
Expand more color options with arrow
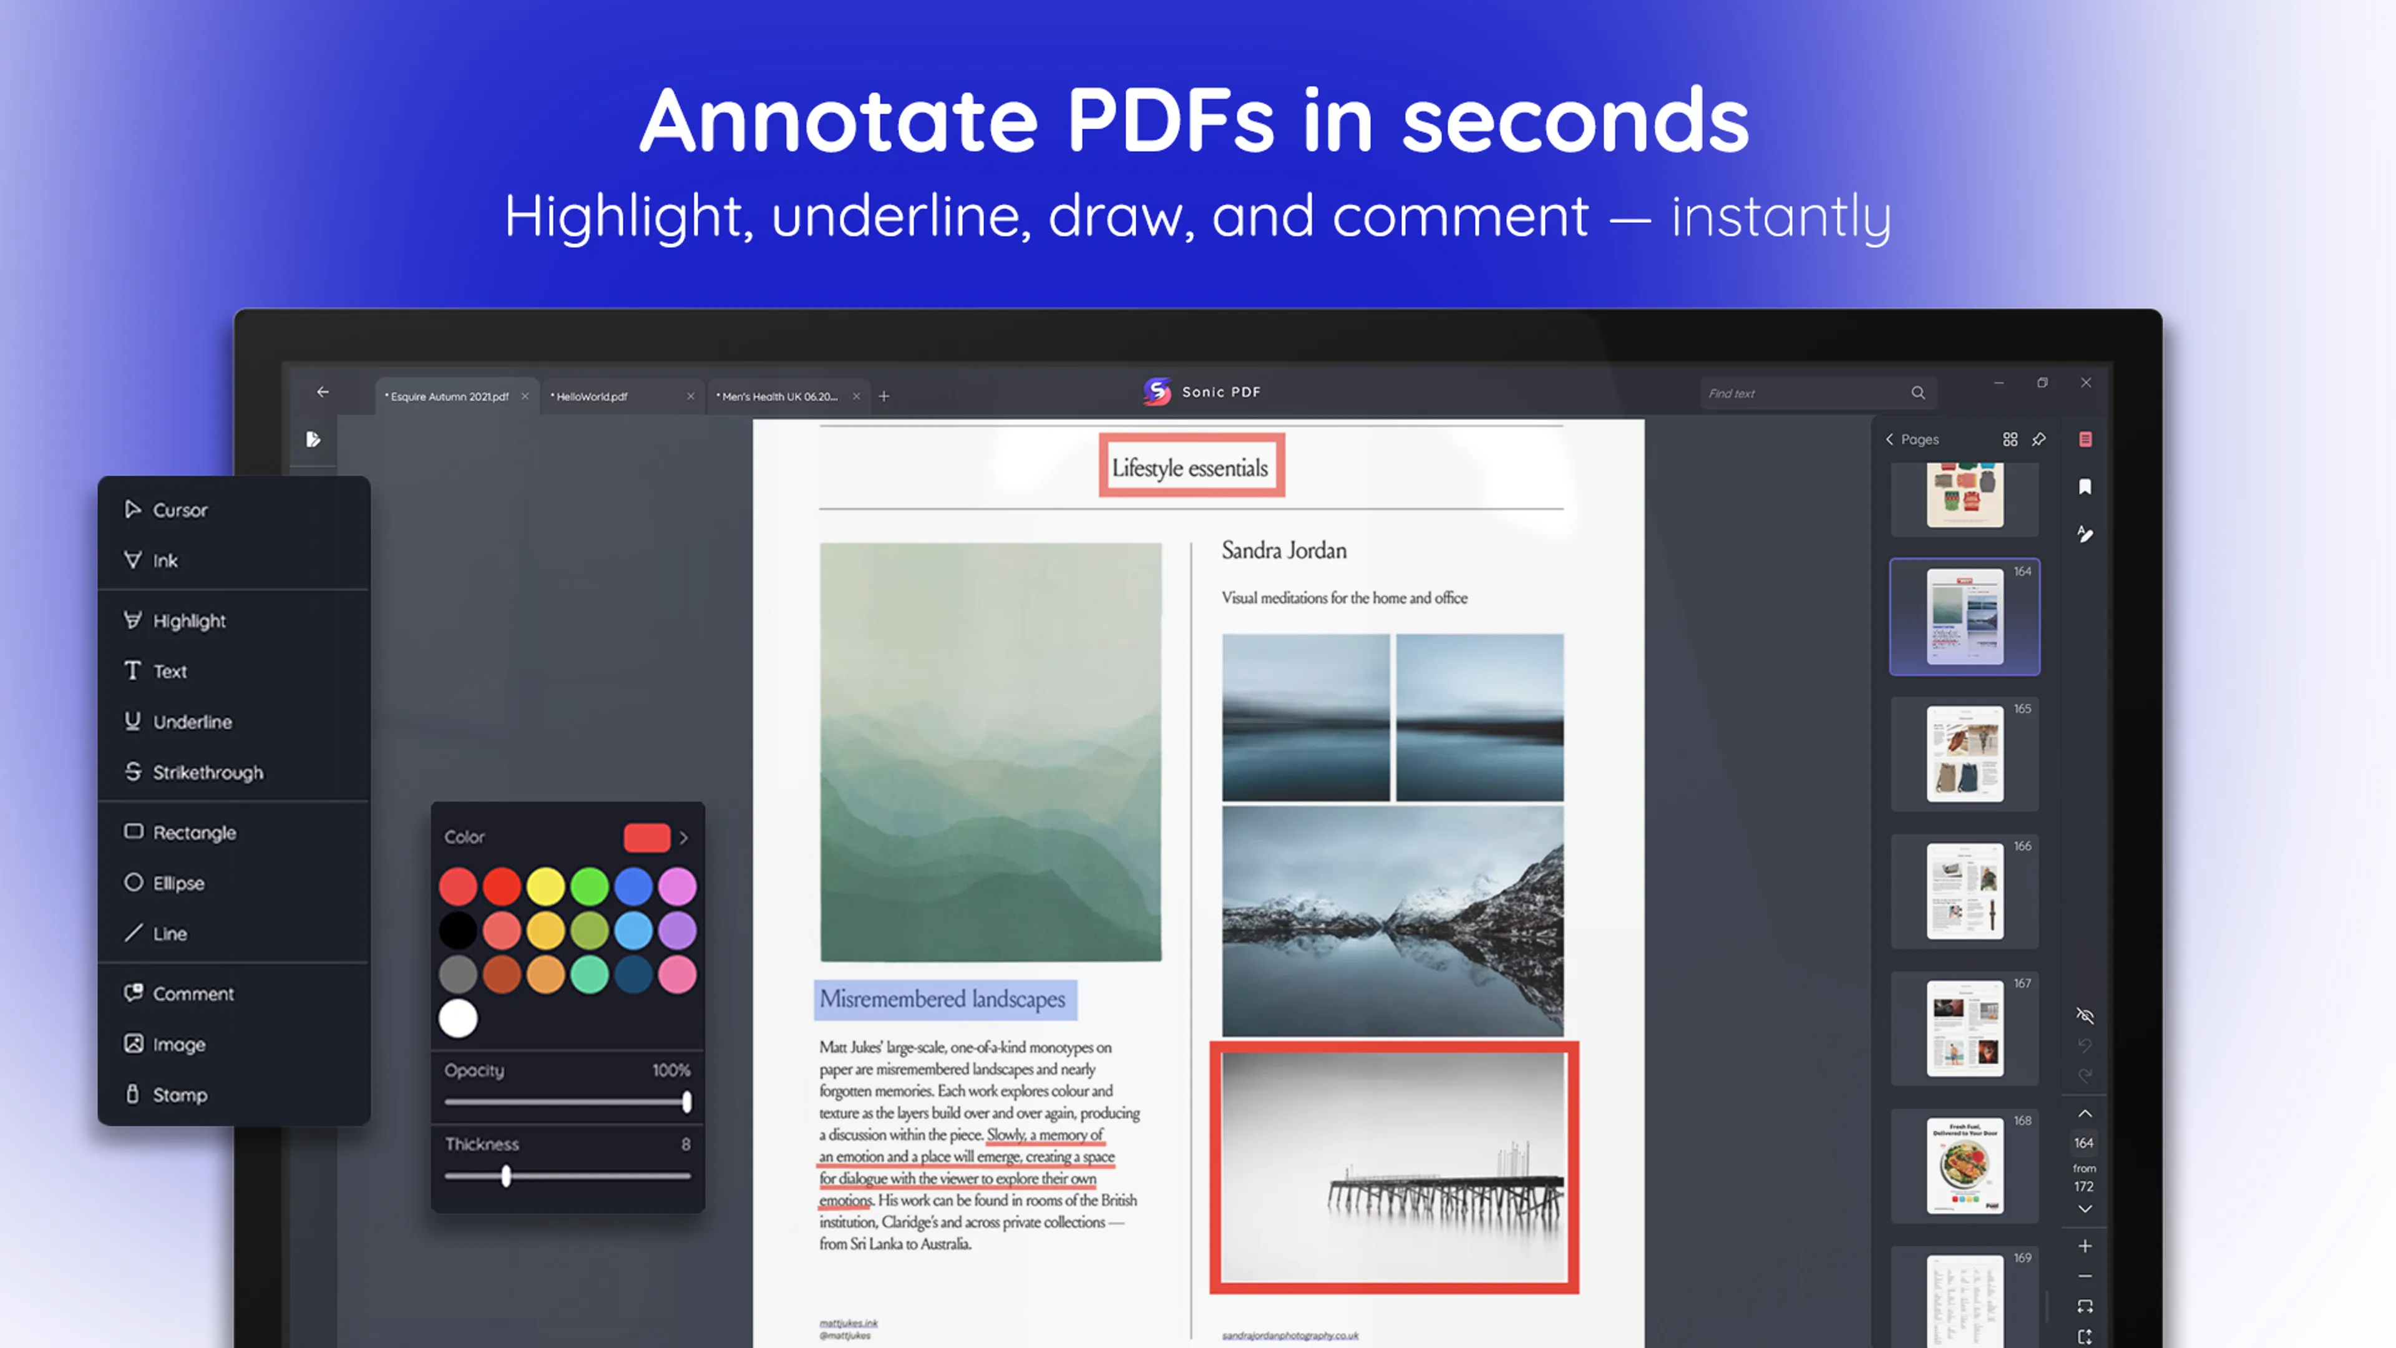coord(684,836)
